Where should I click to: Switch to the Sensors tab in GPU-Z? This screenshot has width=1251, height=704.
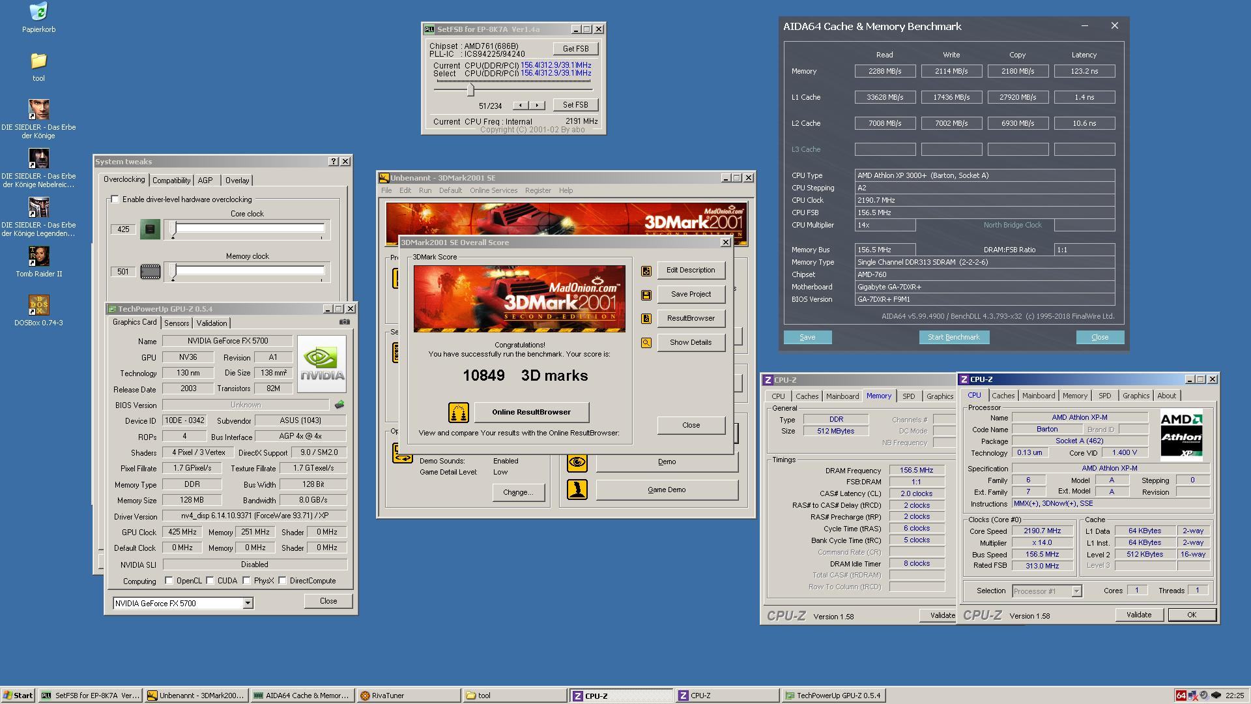pyautogui.click(x=177, y=323)
